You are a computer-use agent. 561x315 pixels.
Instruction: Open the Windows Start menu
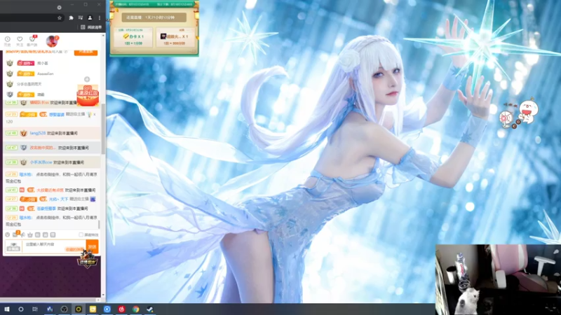tap(7, 309)
